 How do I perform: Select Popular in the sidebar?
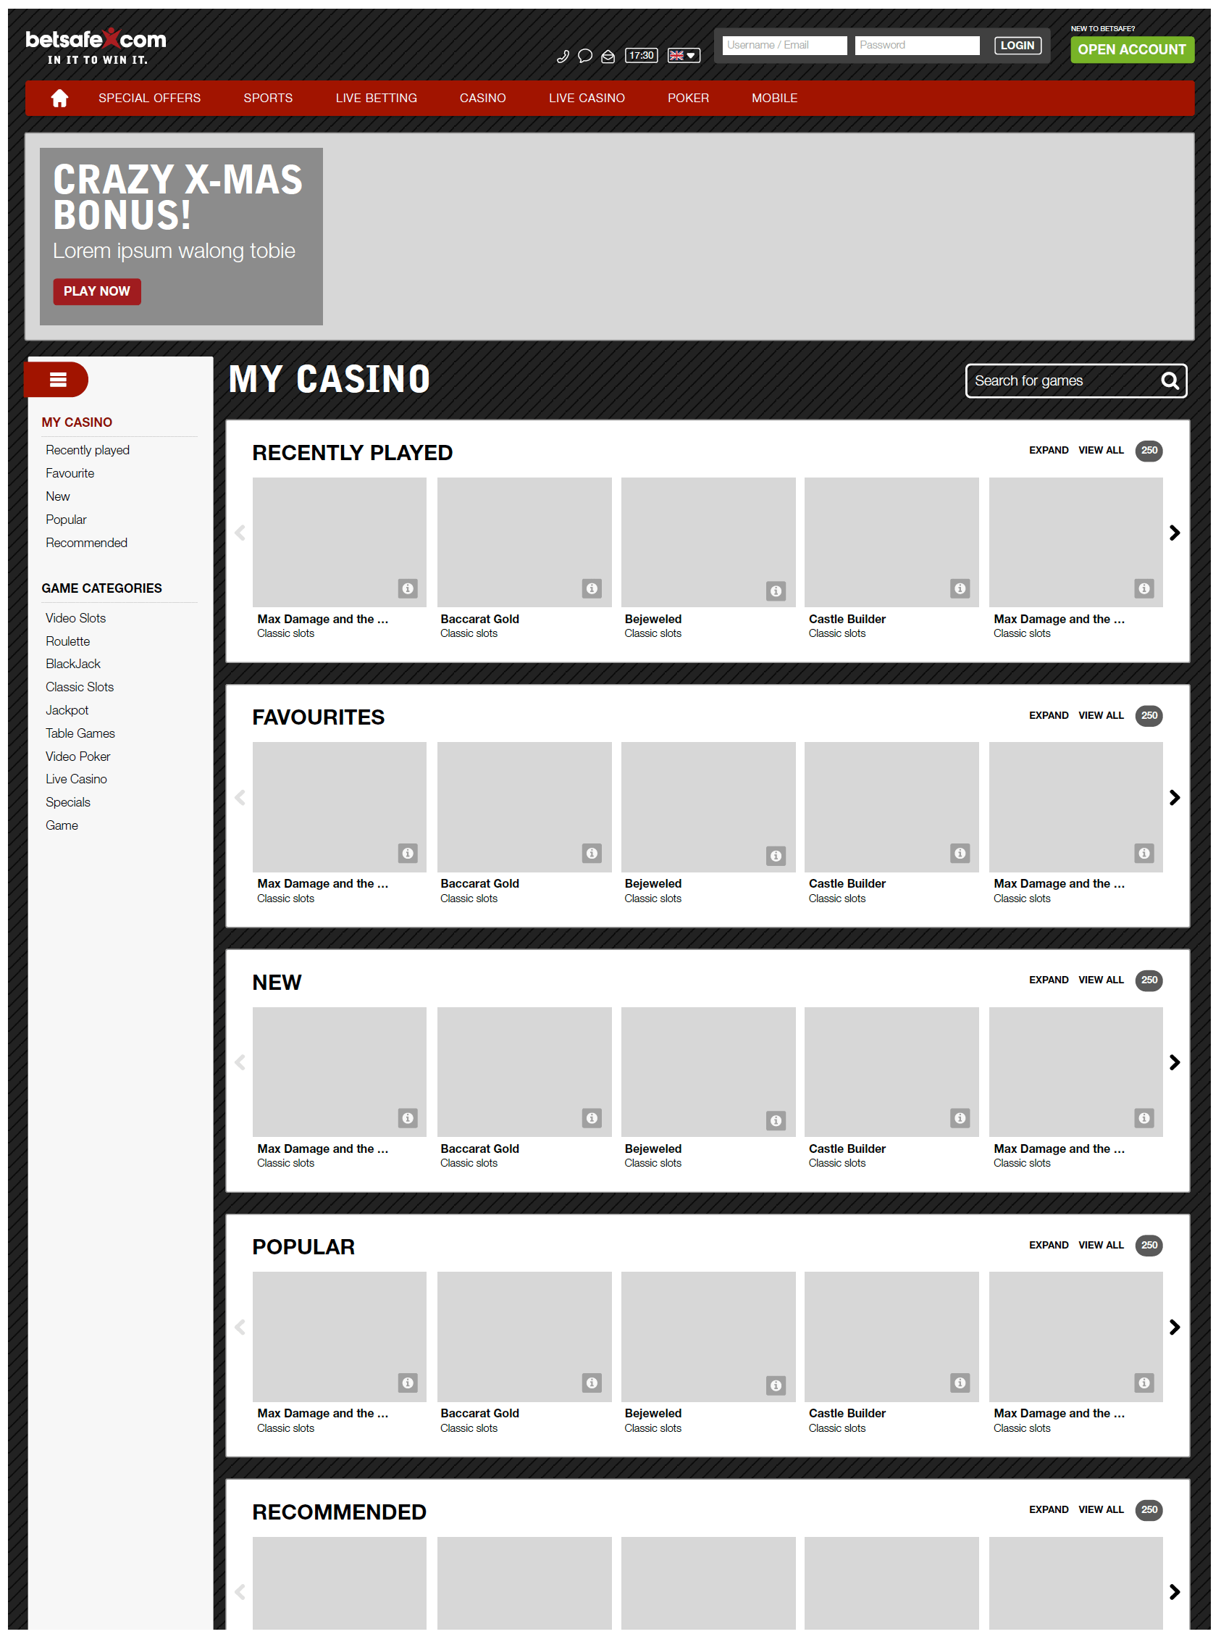pyautogui.click(x=66, y=520)
